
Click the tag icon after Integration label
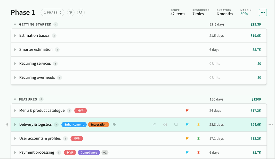point(115,125)
